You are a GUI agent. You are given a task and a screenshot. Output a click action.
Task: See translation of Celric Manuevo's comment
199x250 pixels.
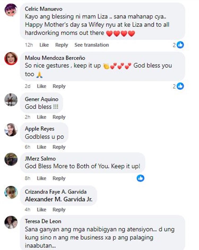[92, 45]
